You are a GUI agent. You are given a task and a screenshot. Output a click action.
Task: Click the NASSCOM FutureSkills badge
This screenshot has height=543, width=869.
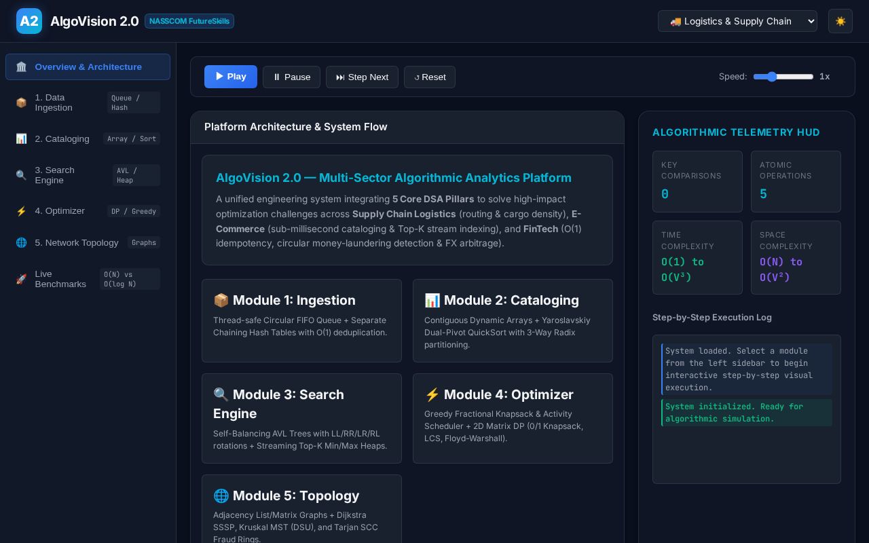tap(189, 21)
